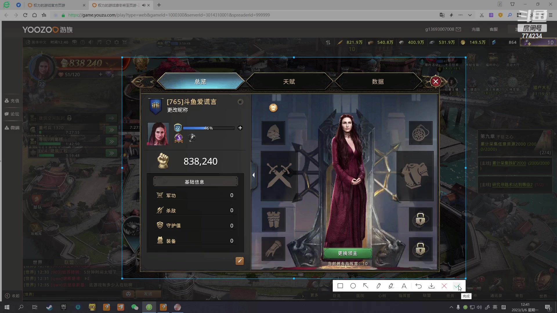Show hidden system tray icons
The image size is (557, 313).
click(x=451, y=307)
